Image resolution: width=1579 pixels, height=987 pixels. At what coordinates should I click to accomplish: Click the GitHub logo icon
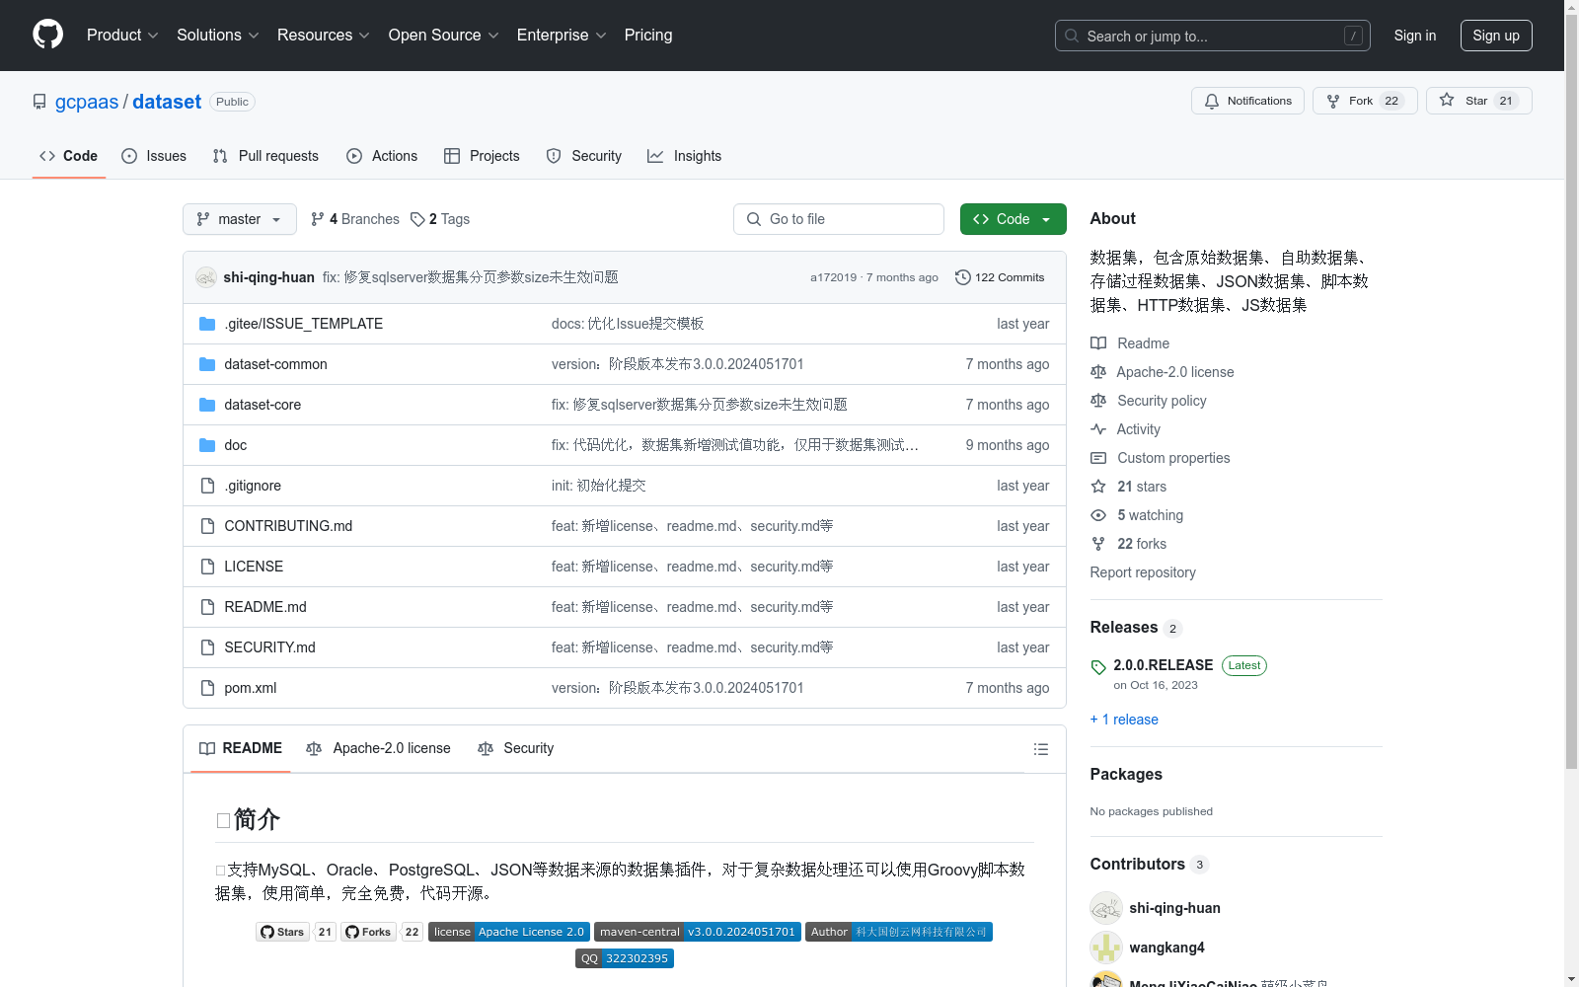pos(47,35)
